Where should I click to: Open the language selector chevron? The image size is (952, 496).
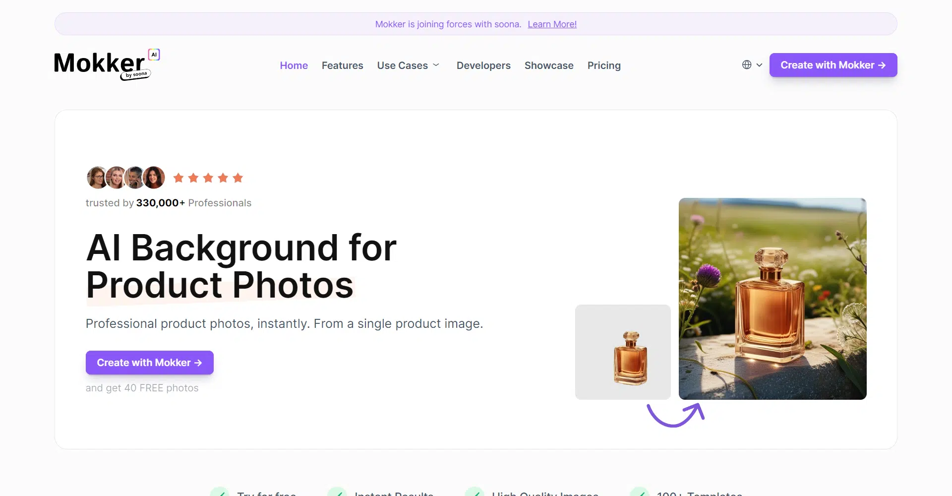click(759, 65)
